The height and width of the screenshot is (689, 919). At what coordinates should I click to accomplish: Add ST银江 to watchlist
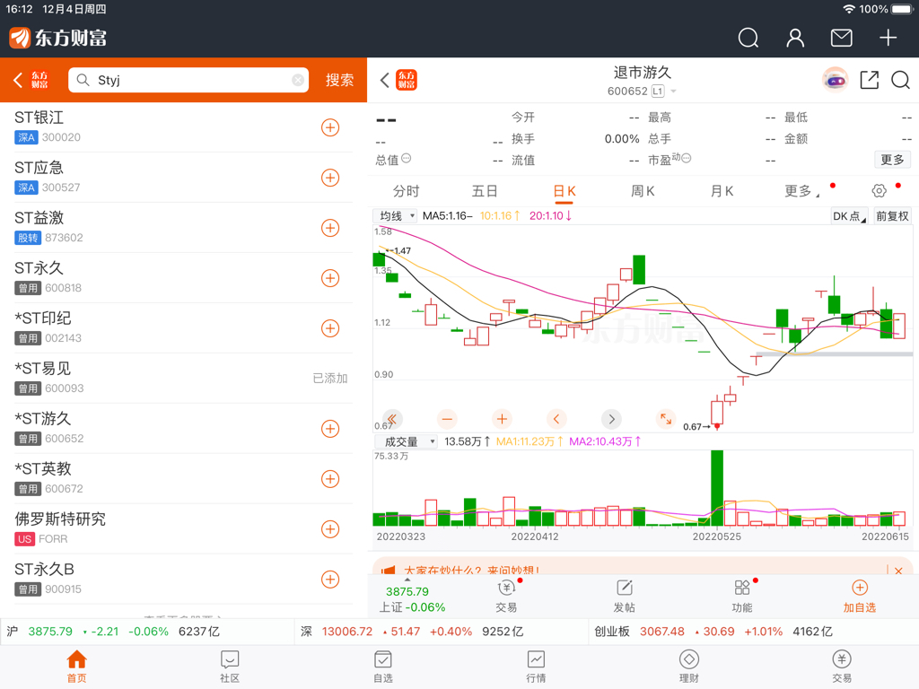point(330,127)
